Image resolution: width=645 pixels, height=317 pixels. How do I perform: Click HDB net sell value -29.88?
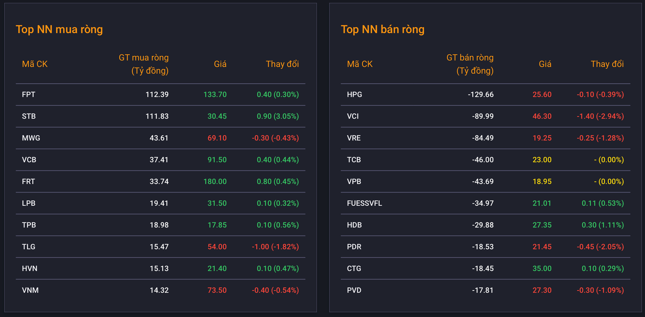pyautogui.click(x=483, y=225)
